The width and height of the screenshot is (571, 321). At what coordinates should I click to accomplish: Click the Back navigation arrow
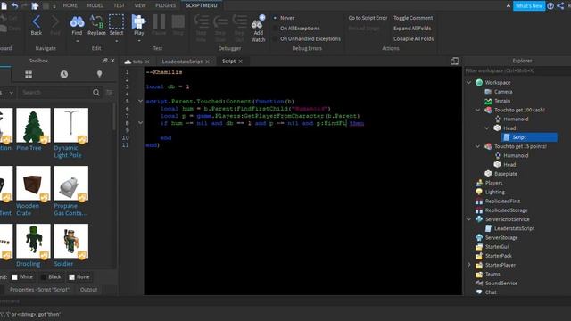(36, 21)
